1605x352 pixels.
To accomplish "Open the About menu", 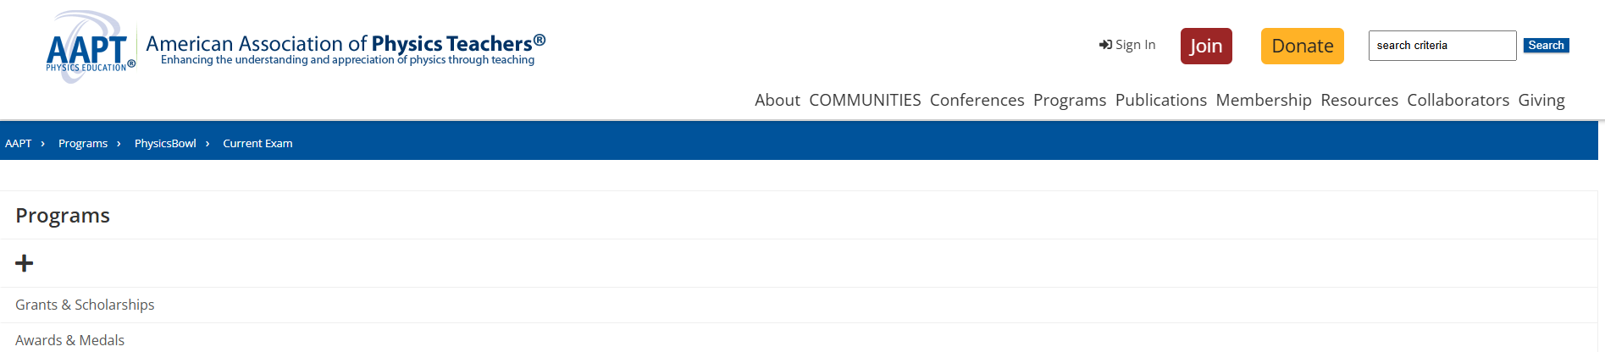I will 778,100.
